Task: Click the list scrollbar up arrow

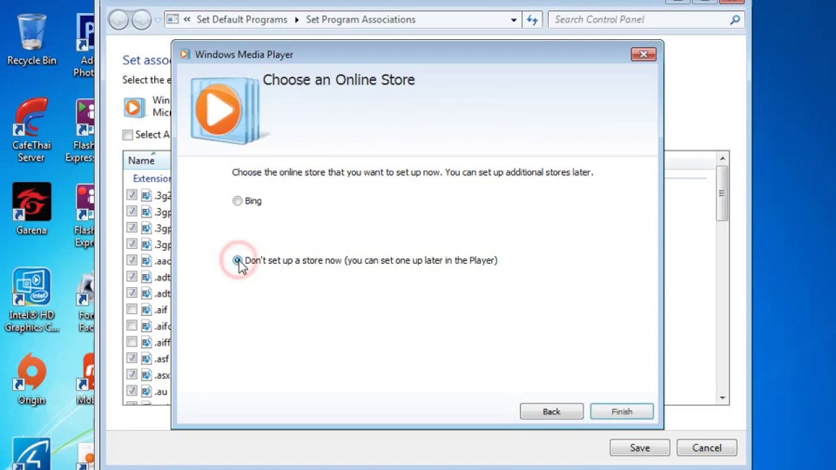Action: [x=722, y=158]
